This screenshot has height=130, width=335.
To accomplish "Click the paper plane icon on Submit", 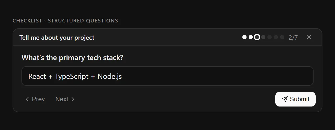I will (x=284, y=99).
